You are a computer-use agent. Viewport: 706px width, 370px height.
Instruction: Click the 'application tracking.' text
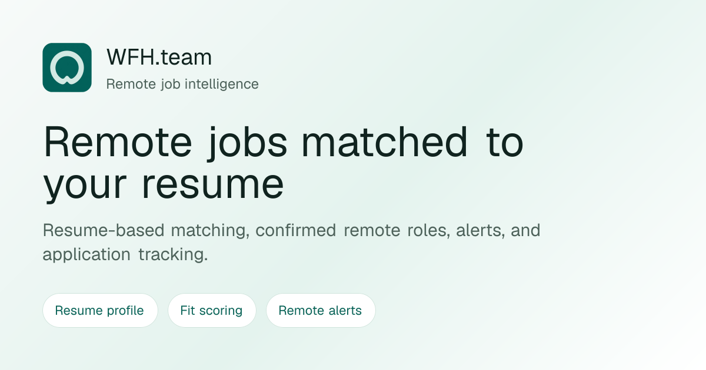[125, 255]
